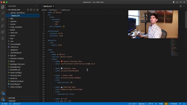The width and height of the screenshot is (187, 105).
Task: Select the deploy.yml editor tab
Action: coord(47,6)
